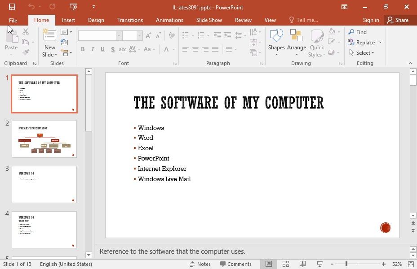Click the Tell me search box

[x=303, y=20]
